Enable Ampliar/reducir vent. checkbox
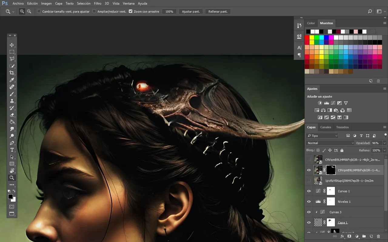388x242 pixels. click(x=94, y=11)
